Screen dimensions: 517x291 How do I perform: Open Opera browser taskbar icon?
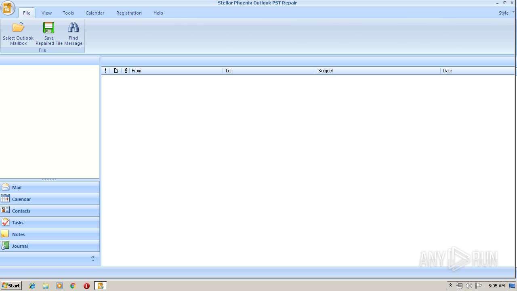86,286
